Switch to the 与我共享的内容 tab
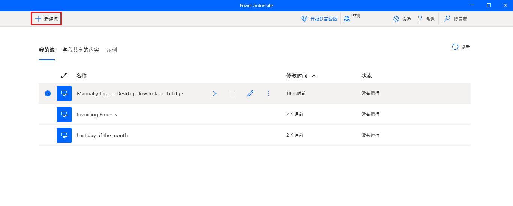This screenshot has height=206, width=513. click(81, 50)
